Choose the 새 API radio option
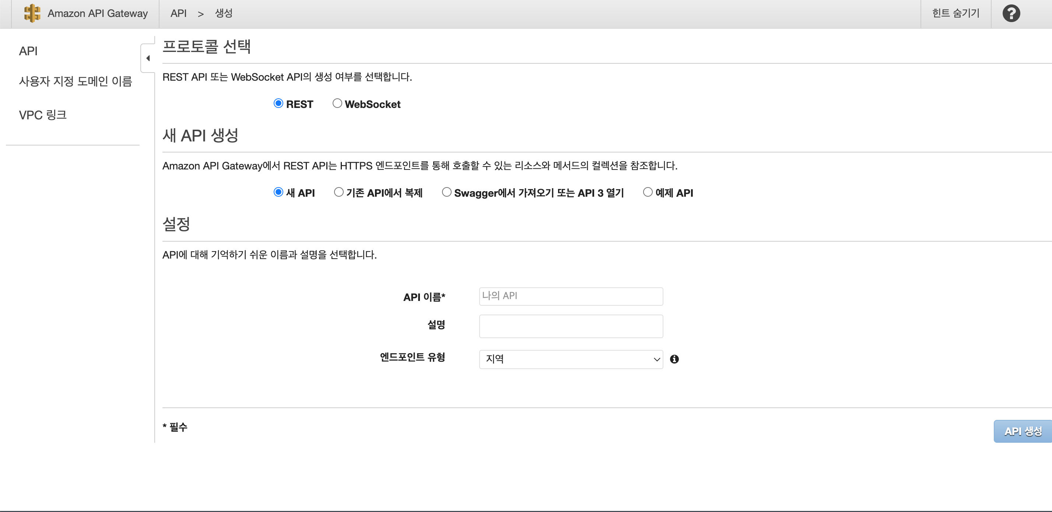This screenshot has height=512, width=1052. [278, 192]
